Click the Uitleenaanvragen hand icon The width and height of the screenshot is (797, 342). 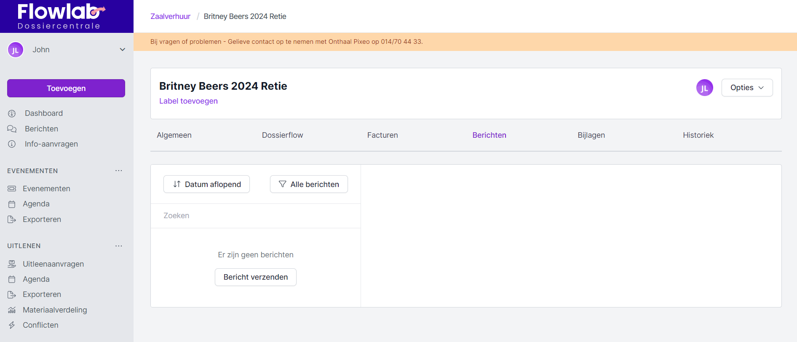point(12,264)
